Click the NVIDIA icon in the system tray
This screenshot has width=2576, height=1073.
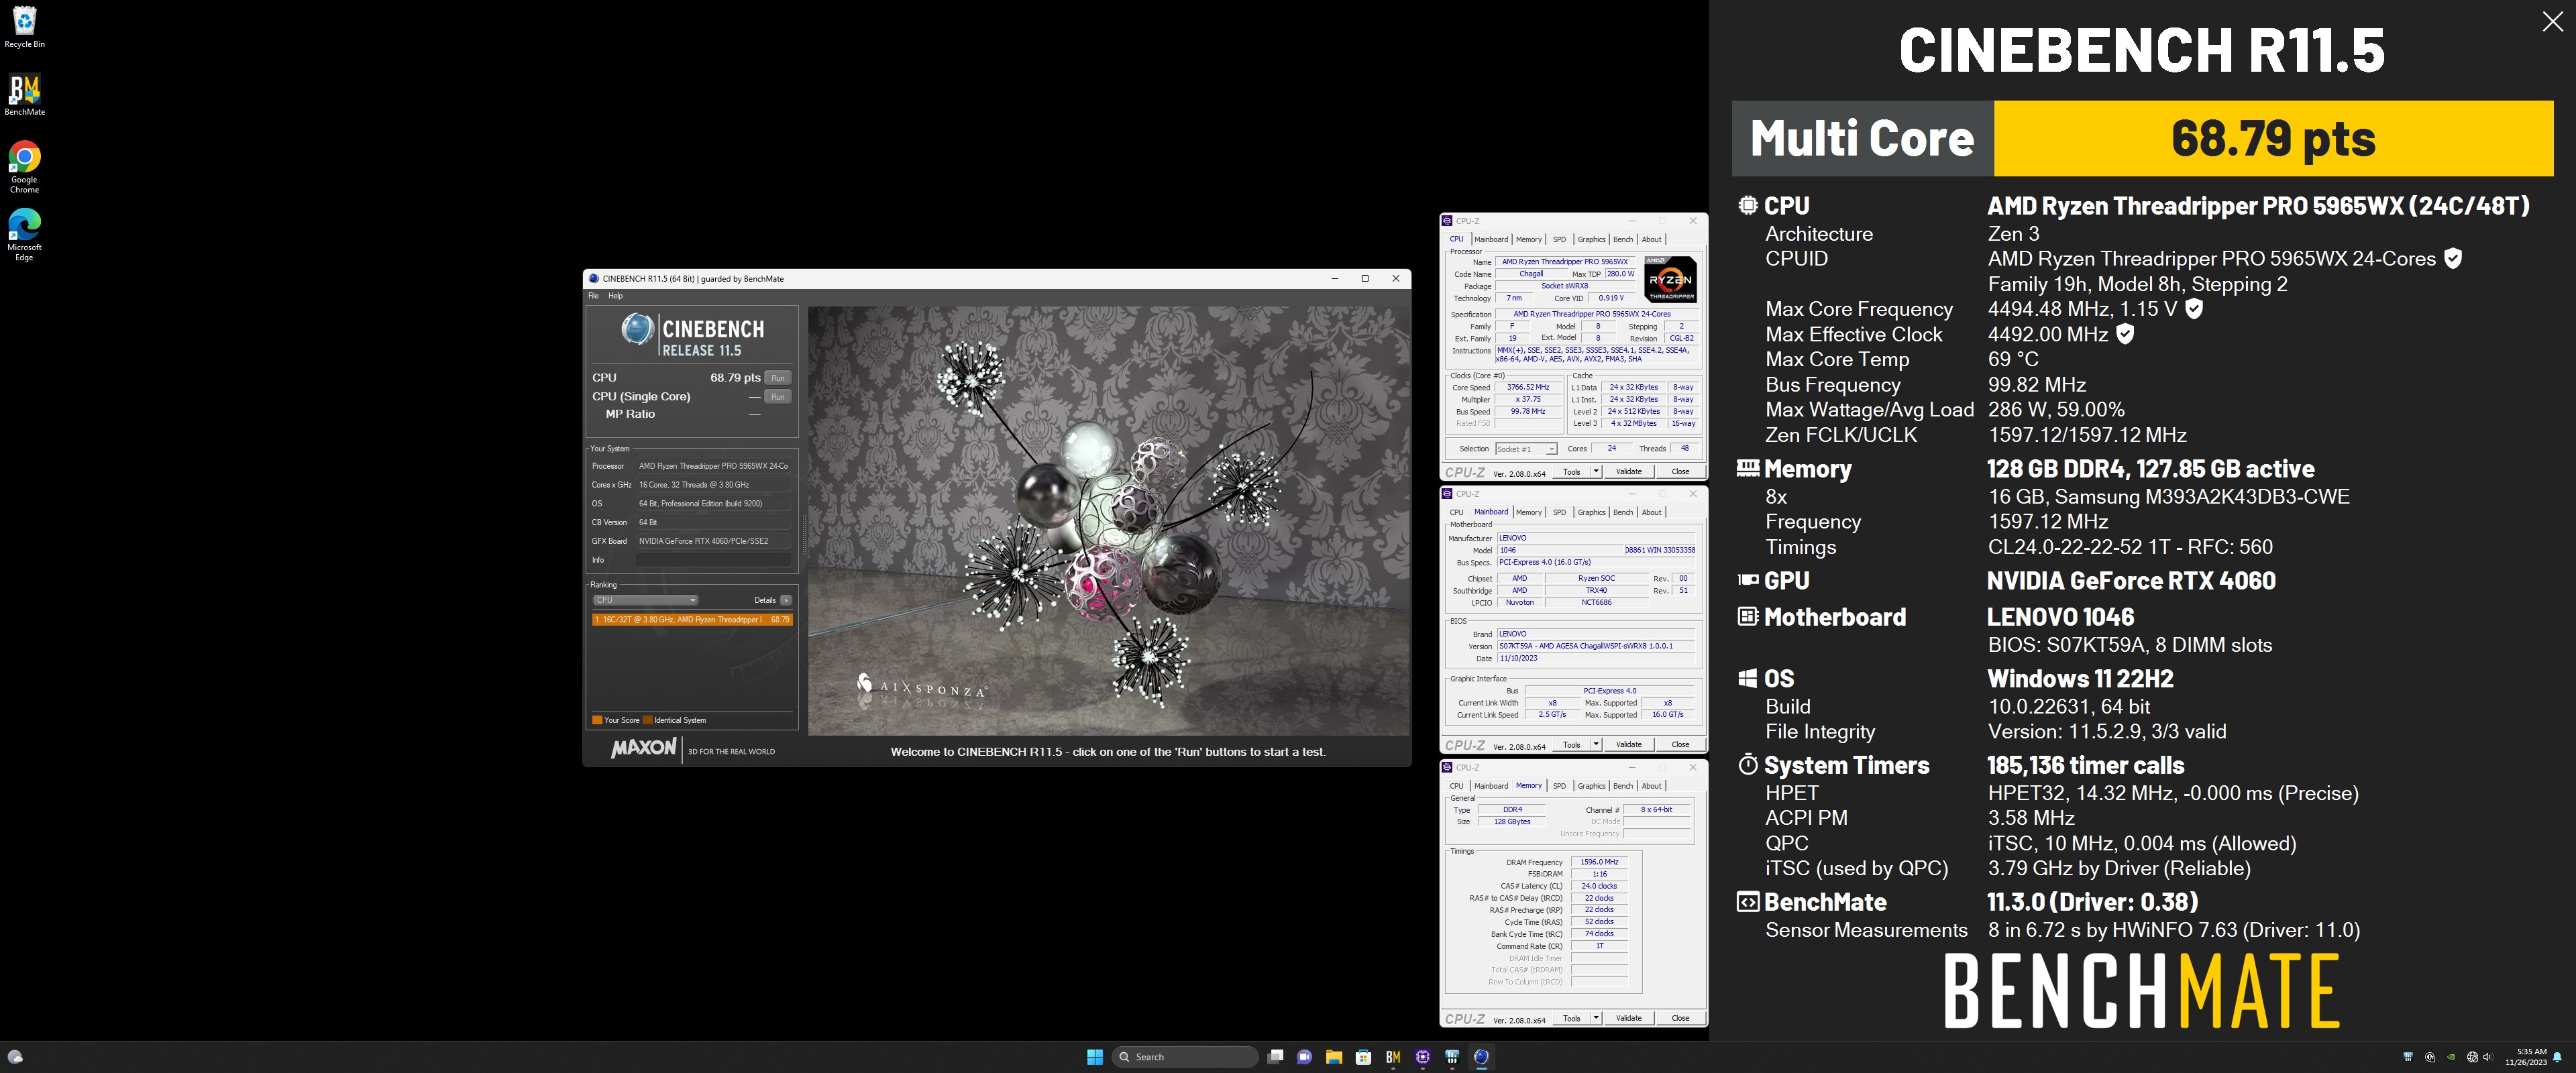pyautogui.click(x=2451, y=1057)
